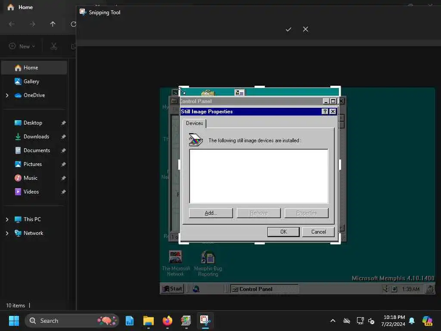This screenshot has height=331, width=441.
Task: Unpin Desktop using its pin icon
Action: point(64,123)
